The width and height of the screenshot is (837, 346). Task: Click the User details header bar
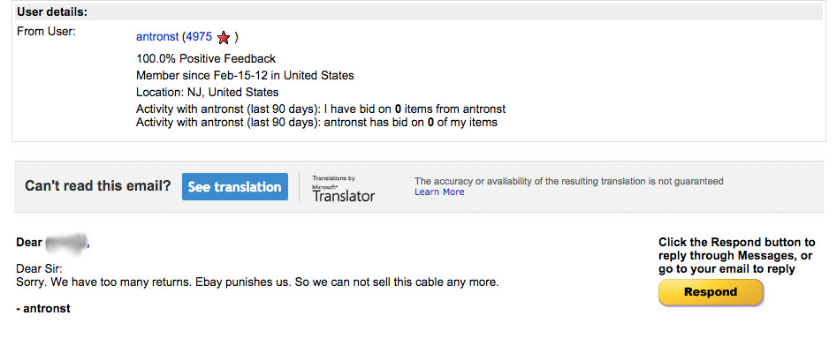point(419,12)
